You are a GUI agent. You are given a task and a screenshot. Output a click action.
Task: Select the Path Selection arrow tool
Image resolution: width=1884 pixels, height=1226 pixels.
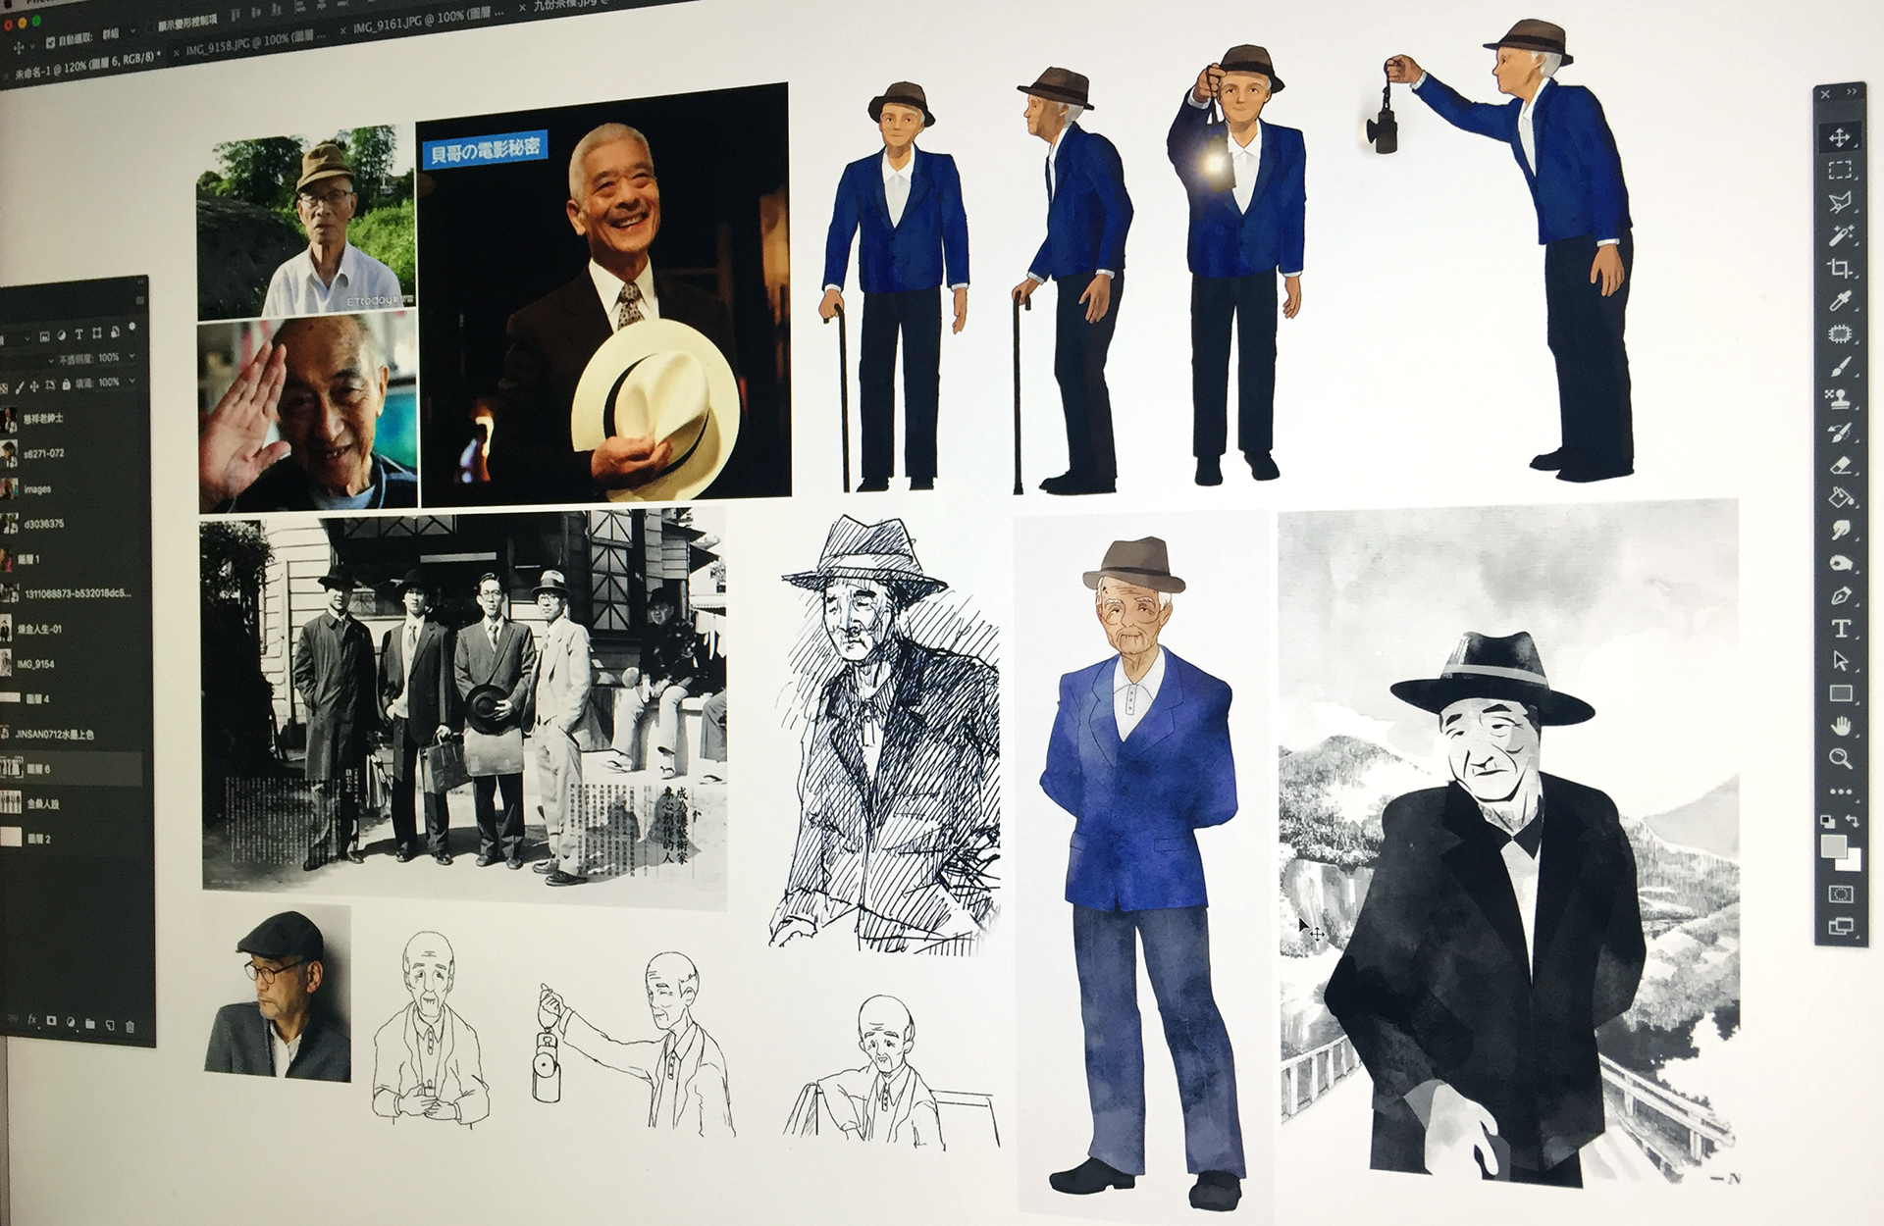1840,661
